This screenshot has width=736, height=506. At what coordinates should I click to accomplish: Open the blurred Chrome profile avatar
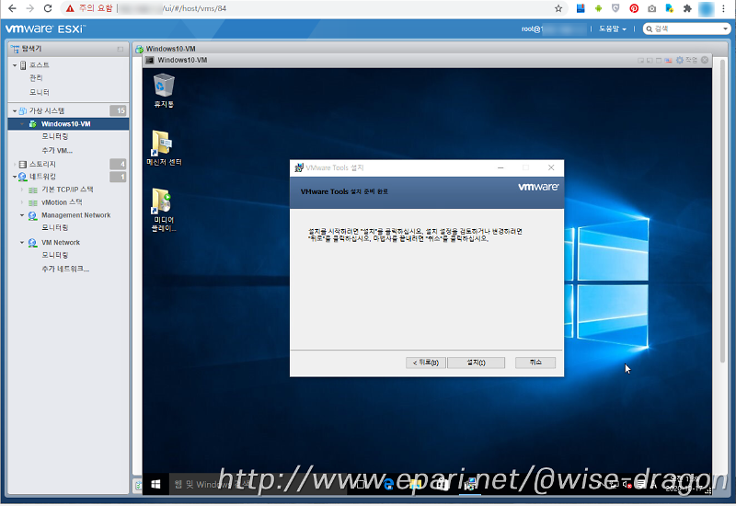[x=706, y=8]
